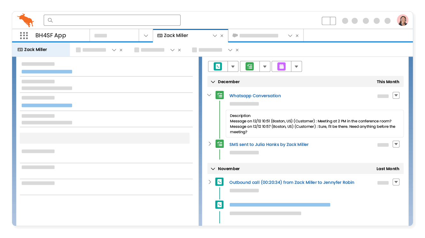Image resolution: width=425 pixels, height=238 pixels.
Task: Select the green SMS logging icon
Action: [x=250, y=66]
